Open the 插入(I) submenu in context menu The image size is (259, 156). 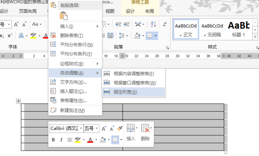point(75,26)
